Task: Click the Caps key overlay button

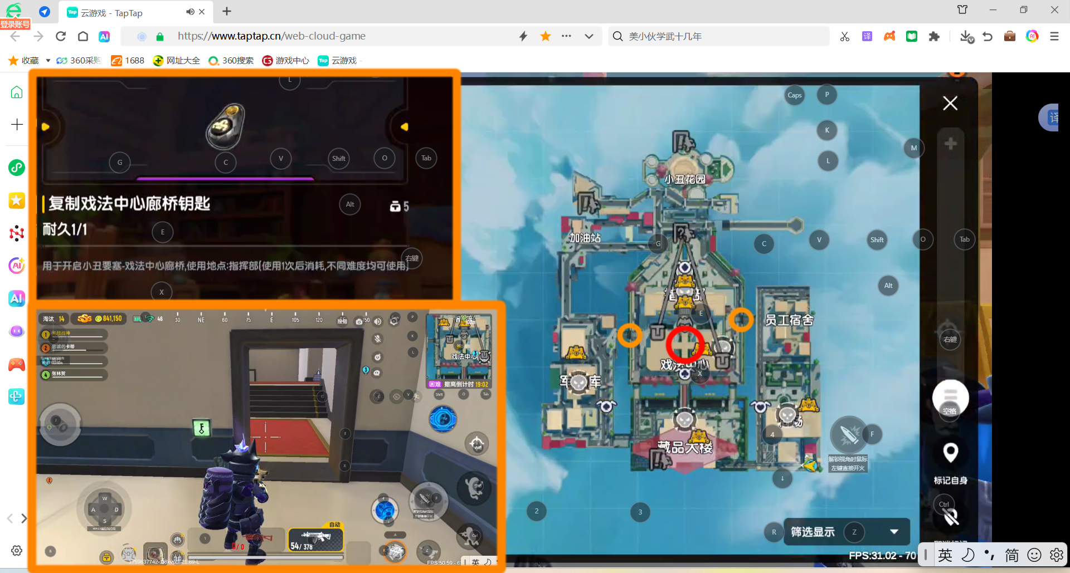Action: (x=795, y=95)
